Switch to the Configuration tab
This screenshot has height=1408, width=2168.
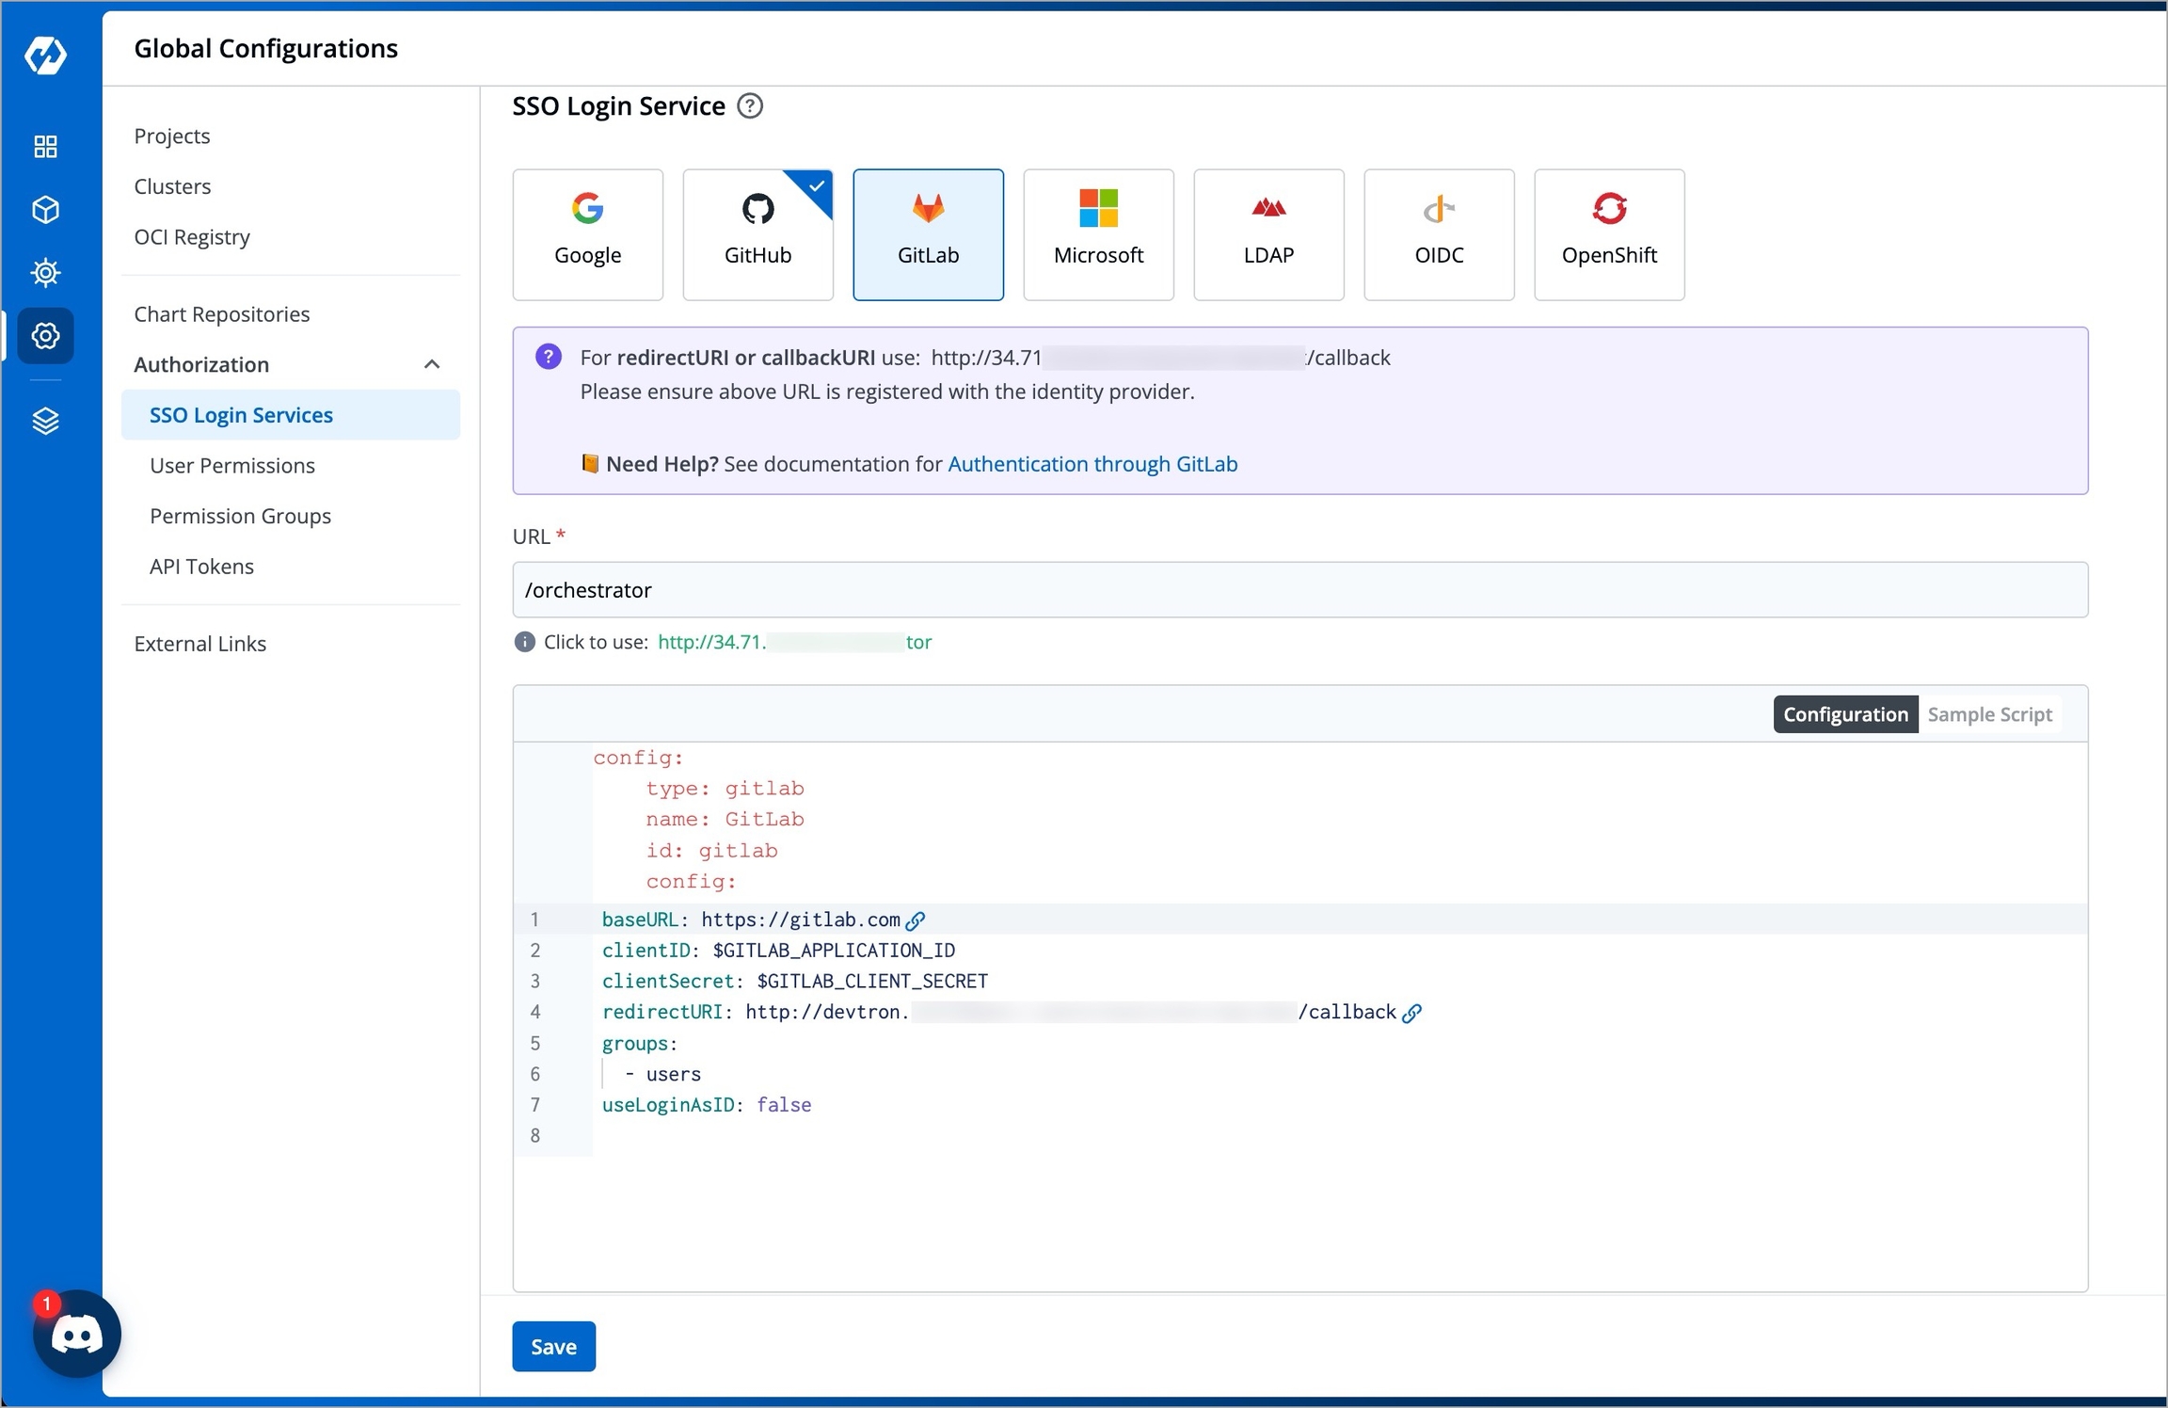pyautogui.click(x=1844, y=714)
